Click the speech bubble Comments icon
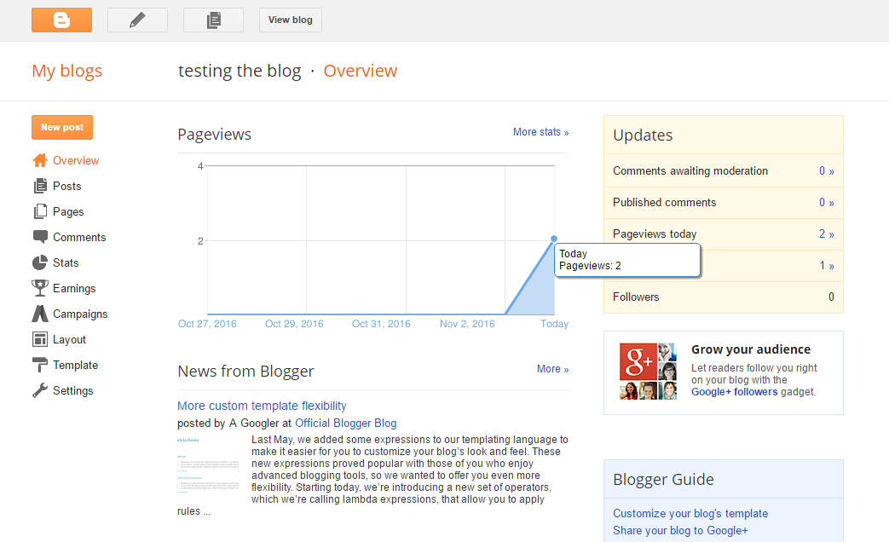 (x=40, y=237)
